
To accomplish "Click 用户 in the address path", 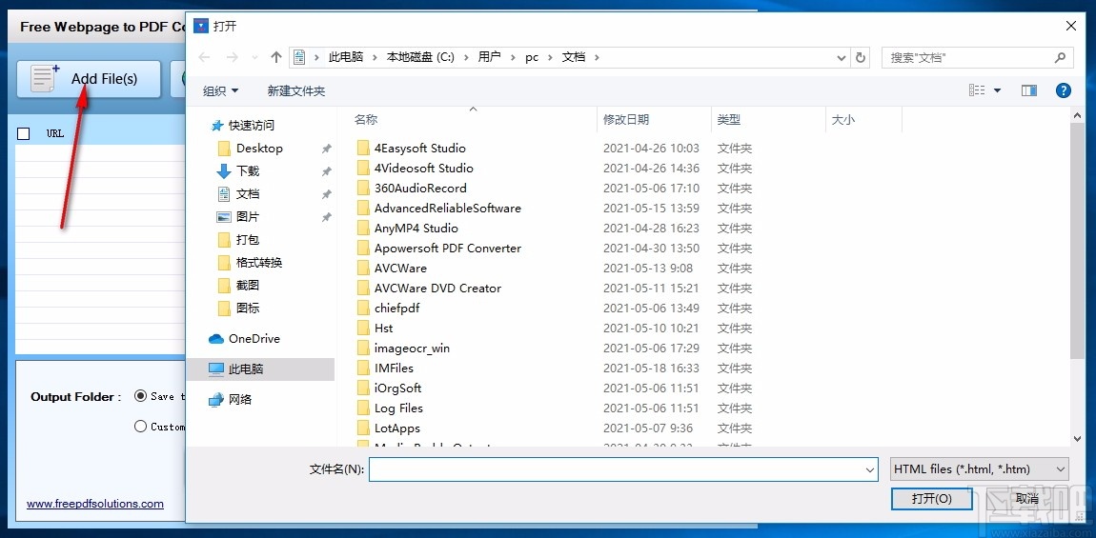I will (x=490, y=57).
